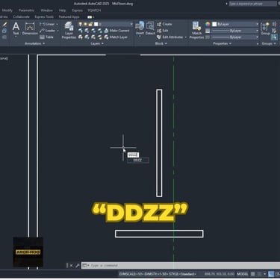Switch to the Featured Apps ribbon tab

(69, 16)
